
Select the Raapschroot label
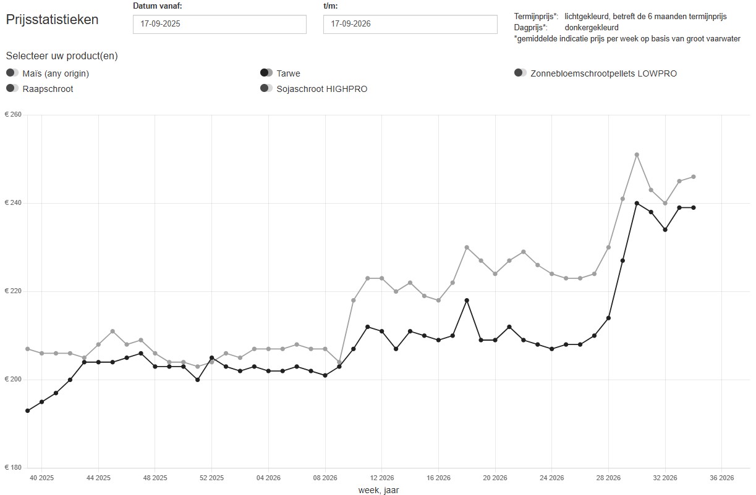[48, 89]
